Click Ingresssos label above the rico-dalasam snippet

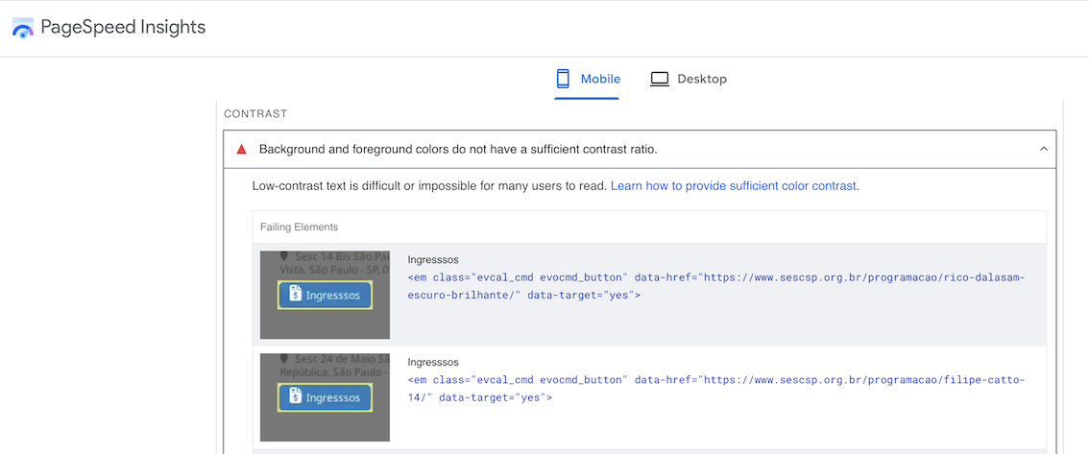tap(433, 259)
